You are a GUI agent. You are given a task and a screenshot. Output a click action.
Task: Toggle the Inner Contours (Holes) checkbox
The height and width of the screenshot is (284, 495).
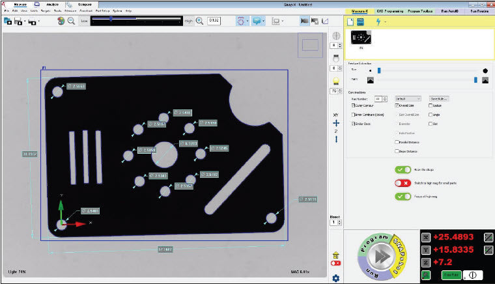coord(353,115)
